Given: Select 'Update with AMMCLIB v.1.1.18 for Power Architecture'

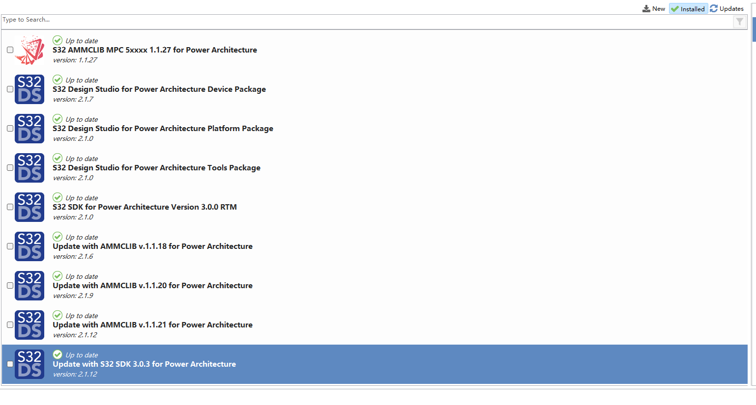Looking at the screenshot, I should pos(152,246).
